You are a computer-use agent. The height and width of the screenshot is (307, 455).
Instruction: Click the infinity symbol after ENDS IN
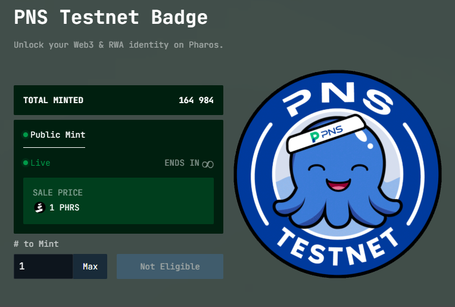coord(208,164)
